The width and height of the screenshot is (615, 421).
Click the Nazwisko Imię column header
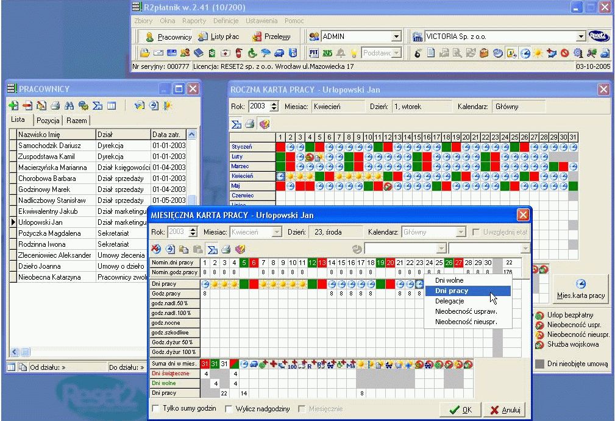(56, 135)
